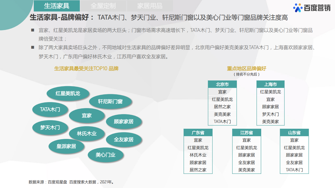Click the 北京市 table header
Screen dimensions: 335x188
[x=222, y=84]
